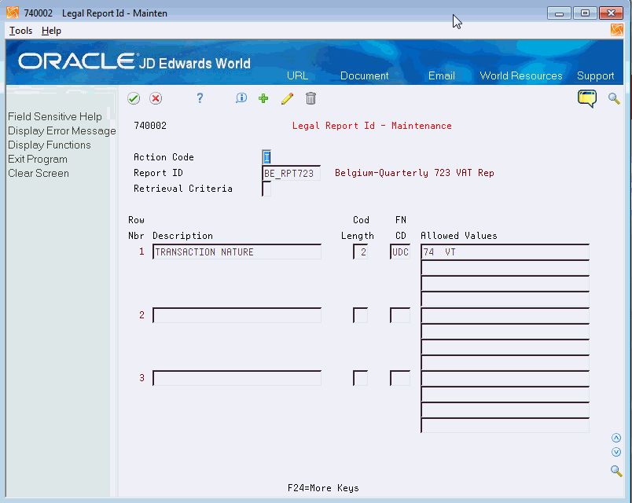The image size is (632, 503).
Task: Open the Help menu
Action: pyautogui.click(x=51, y=31)
